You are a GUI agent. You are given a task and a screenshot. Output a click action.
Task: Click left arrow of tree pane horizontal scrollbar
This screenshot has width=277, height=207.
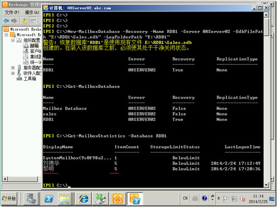pos(5,179)
